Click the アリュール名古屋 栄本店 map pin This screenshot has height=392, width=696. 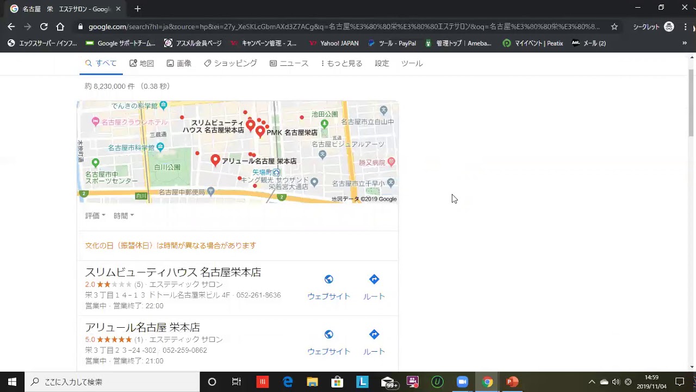215,160
